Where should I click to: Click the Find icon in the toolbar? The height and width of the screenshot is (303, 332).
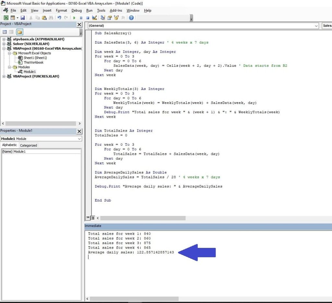(51, 18)
